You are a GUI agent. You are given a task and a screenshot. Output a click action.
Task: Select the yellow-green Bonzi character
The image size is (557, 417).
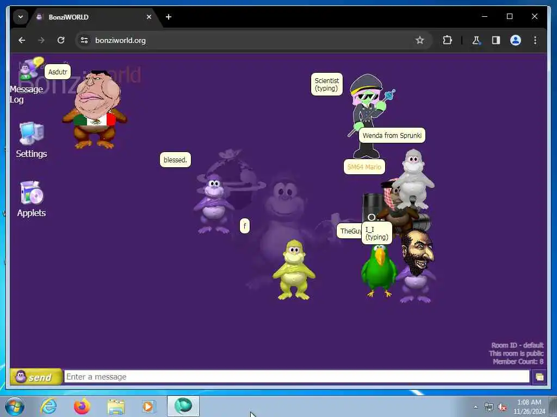coord(294,269)
